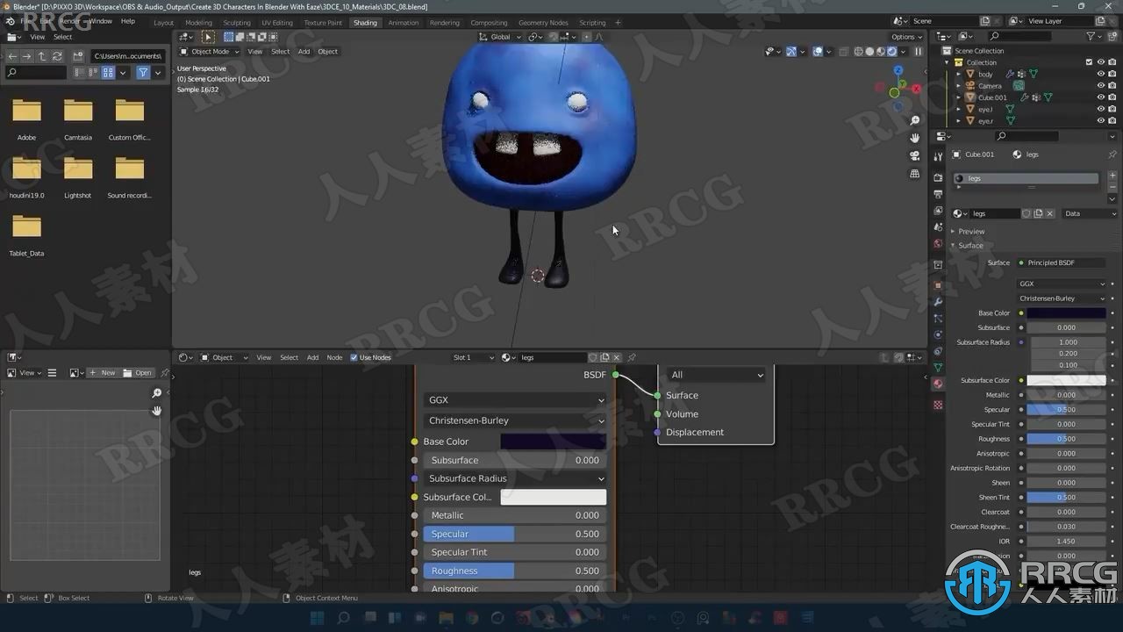Click the zoom view magnifier gizmo in viewport
This screenshot has width=1123, height=632.
tap(915, 120)
